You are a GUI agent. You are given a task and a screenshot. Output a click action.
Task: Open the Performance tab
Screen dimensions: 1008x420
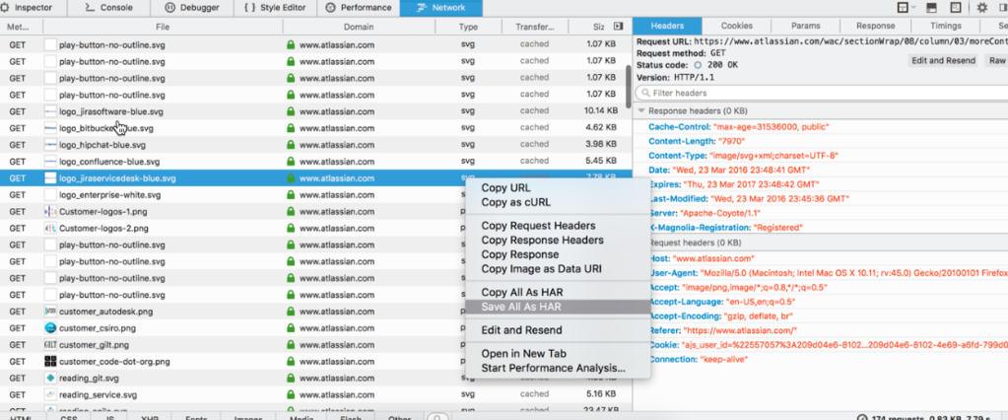358,8
